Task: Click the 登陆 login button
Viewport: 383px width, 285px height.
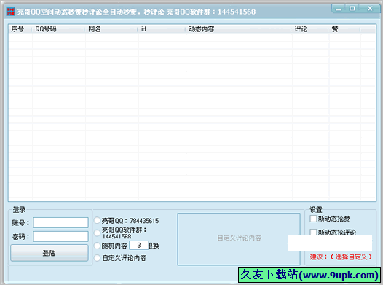Action: click(x=50, y=253)
